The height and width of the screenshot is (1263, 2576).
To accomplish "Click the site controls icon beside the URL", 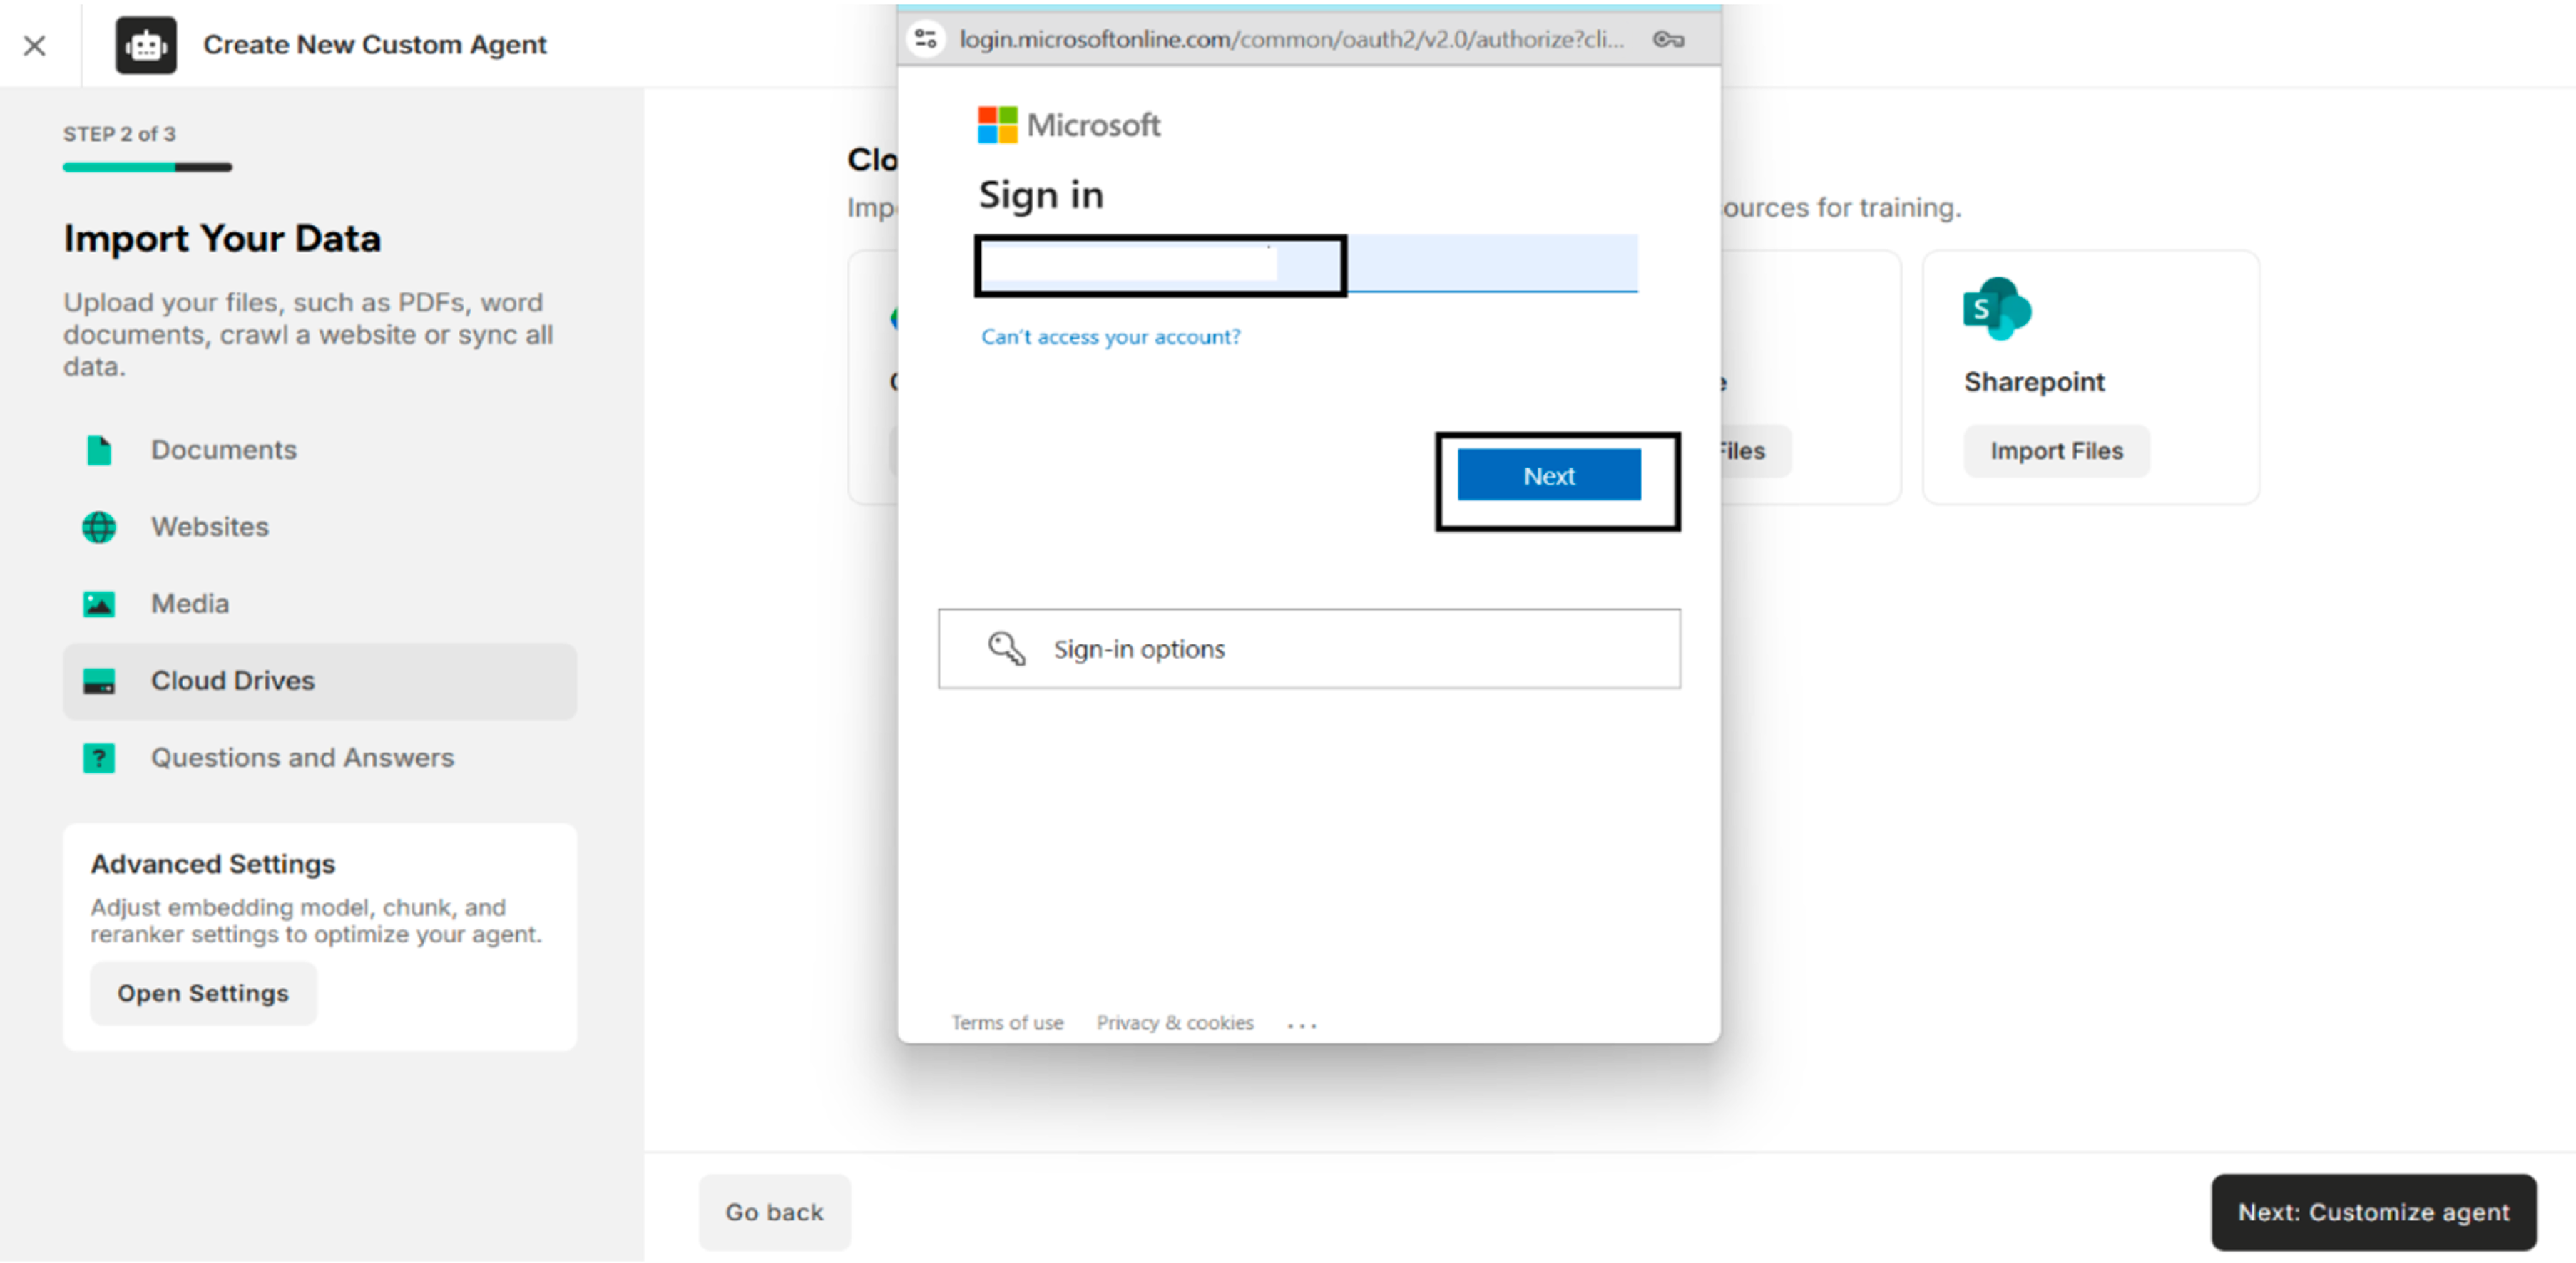I will point(926,39).
